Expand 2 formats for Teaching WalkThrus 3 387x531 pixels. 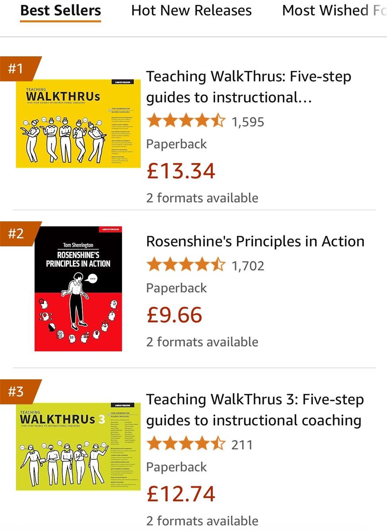(202, 521)
